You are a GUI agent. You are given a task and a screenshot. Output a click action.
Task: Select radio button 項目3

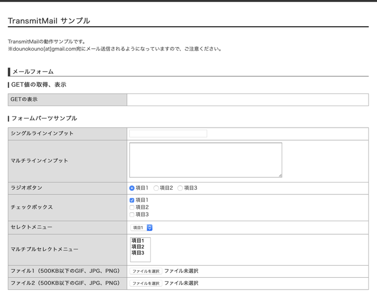click(180, 188)
